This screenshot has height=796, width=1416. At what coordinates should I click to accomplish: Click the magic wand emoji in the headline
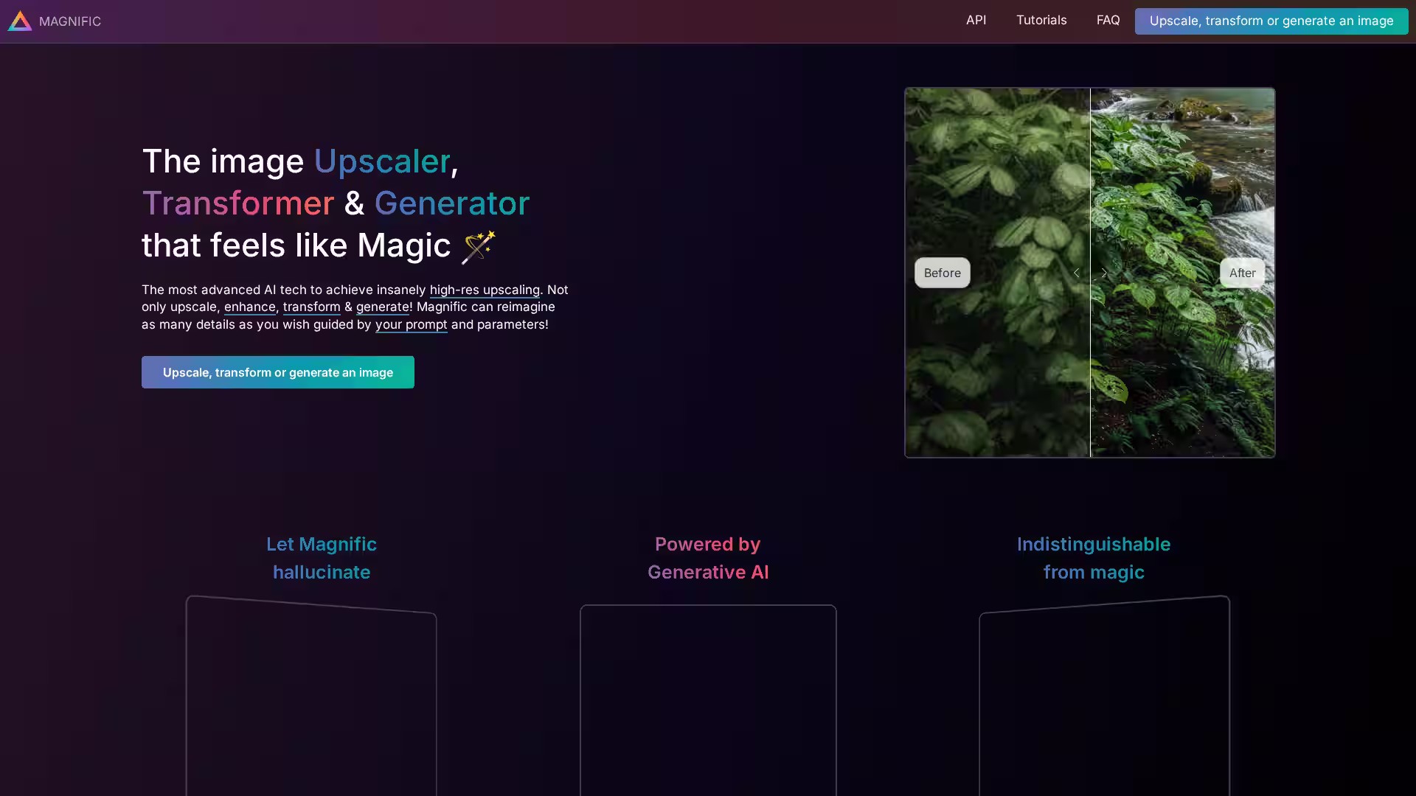coord(478,246)
